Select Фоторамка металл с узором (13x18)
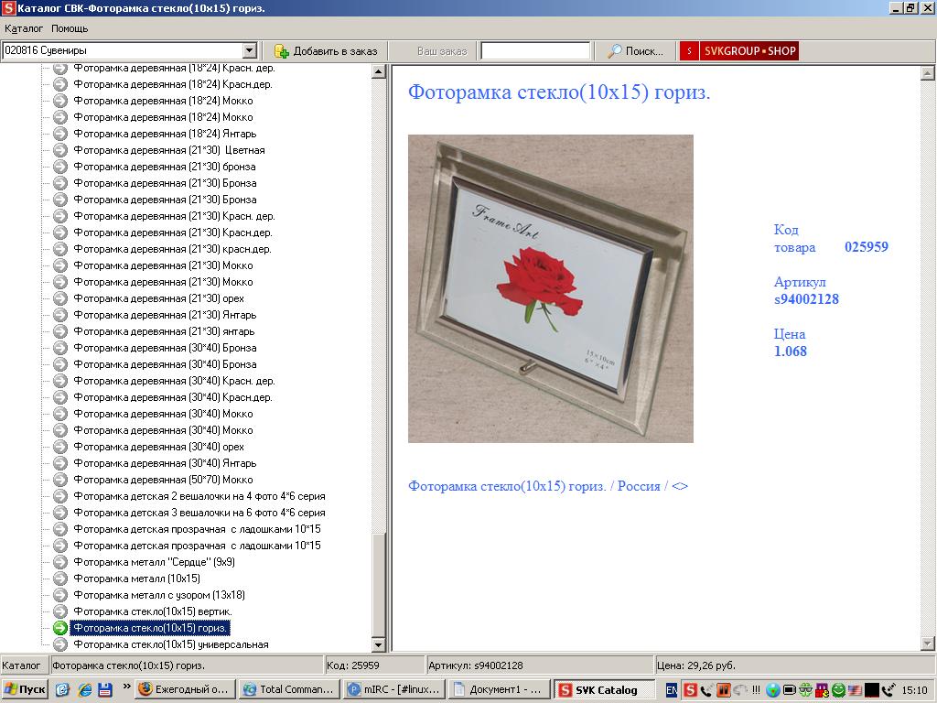This screenshot has height=703, width=937. click(x=159, y=595)
